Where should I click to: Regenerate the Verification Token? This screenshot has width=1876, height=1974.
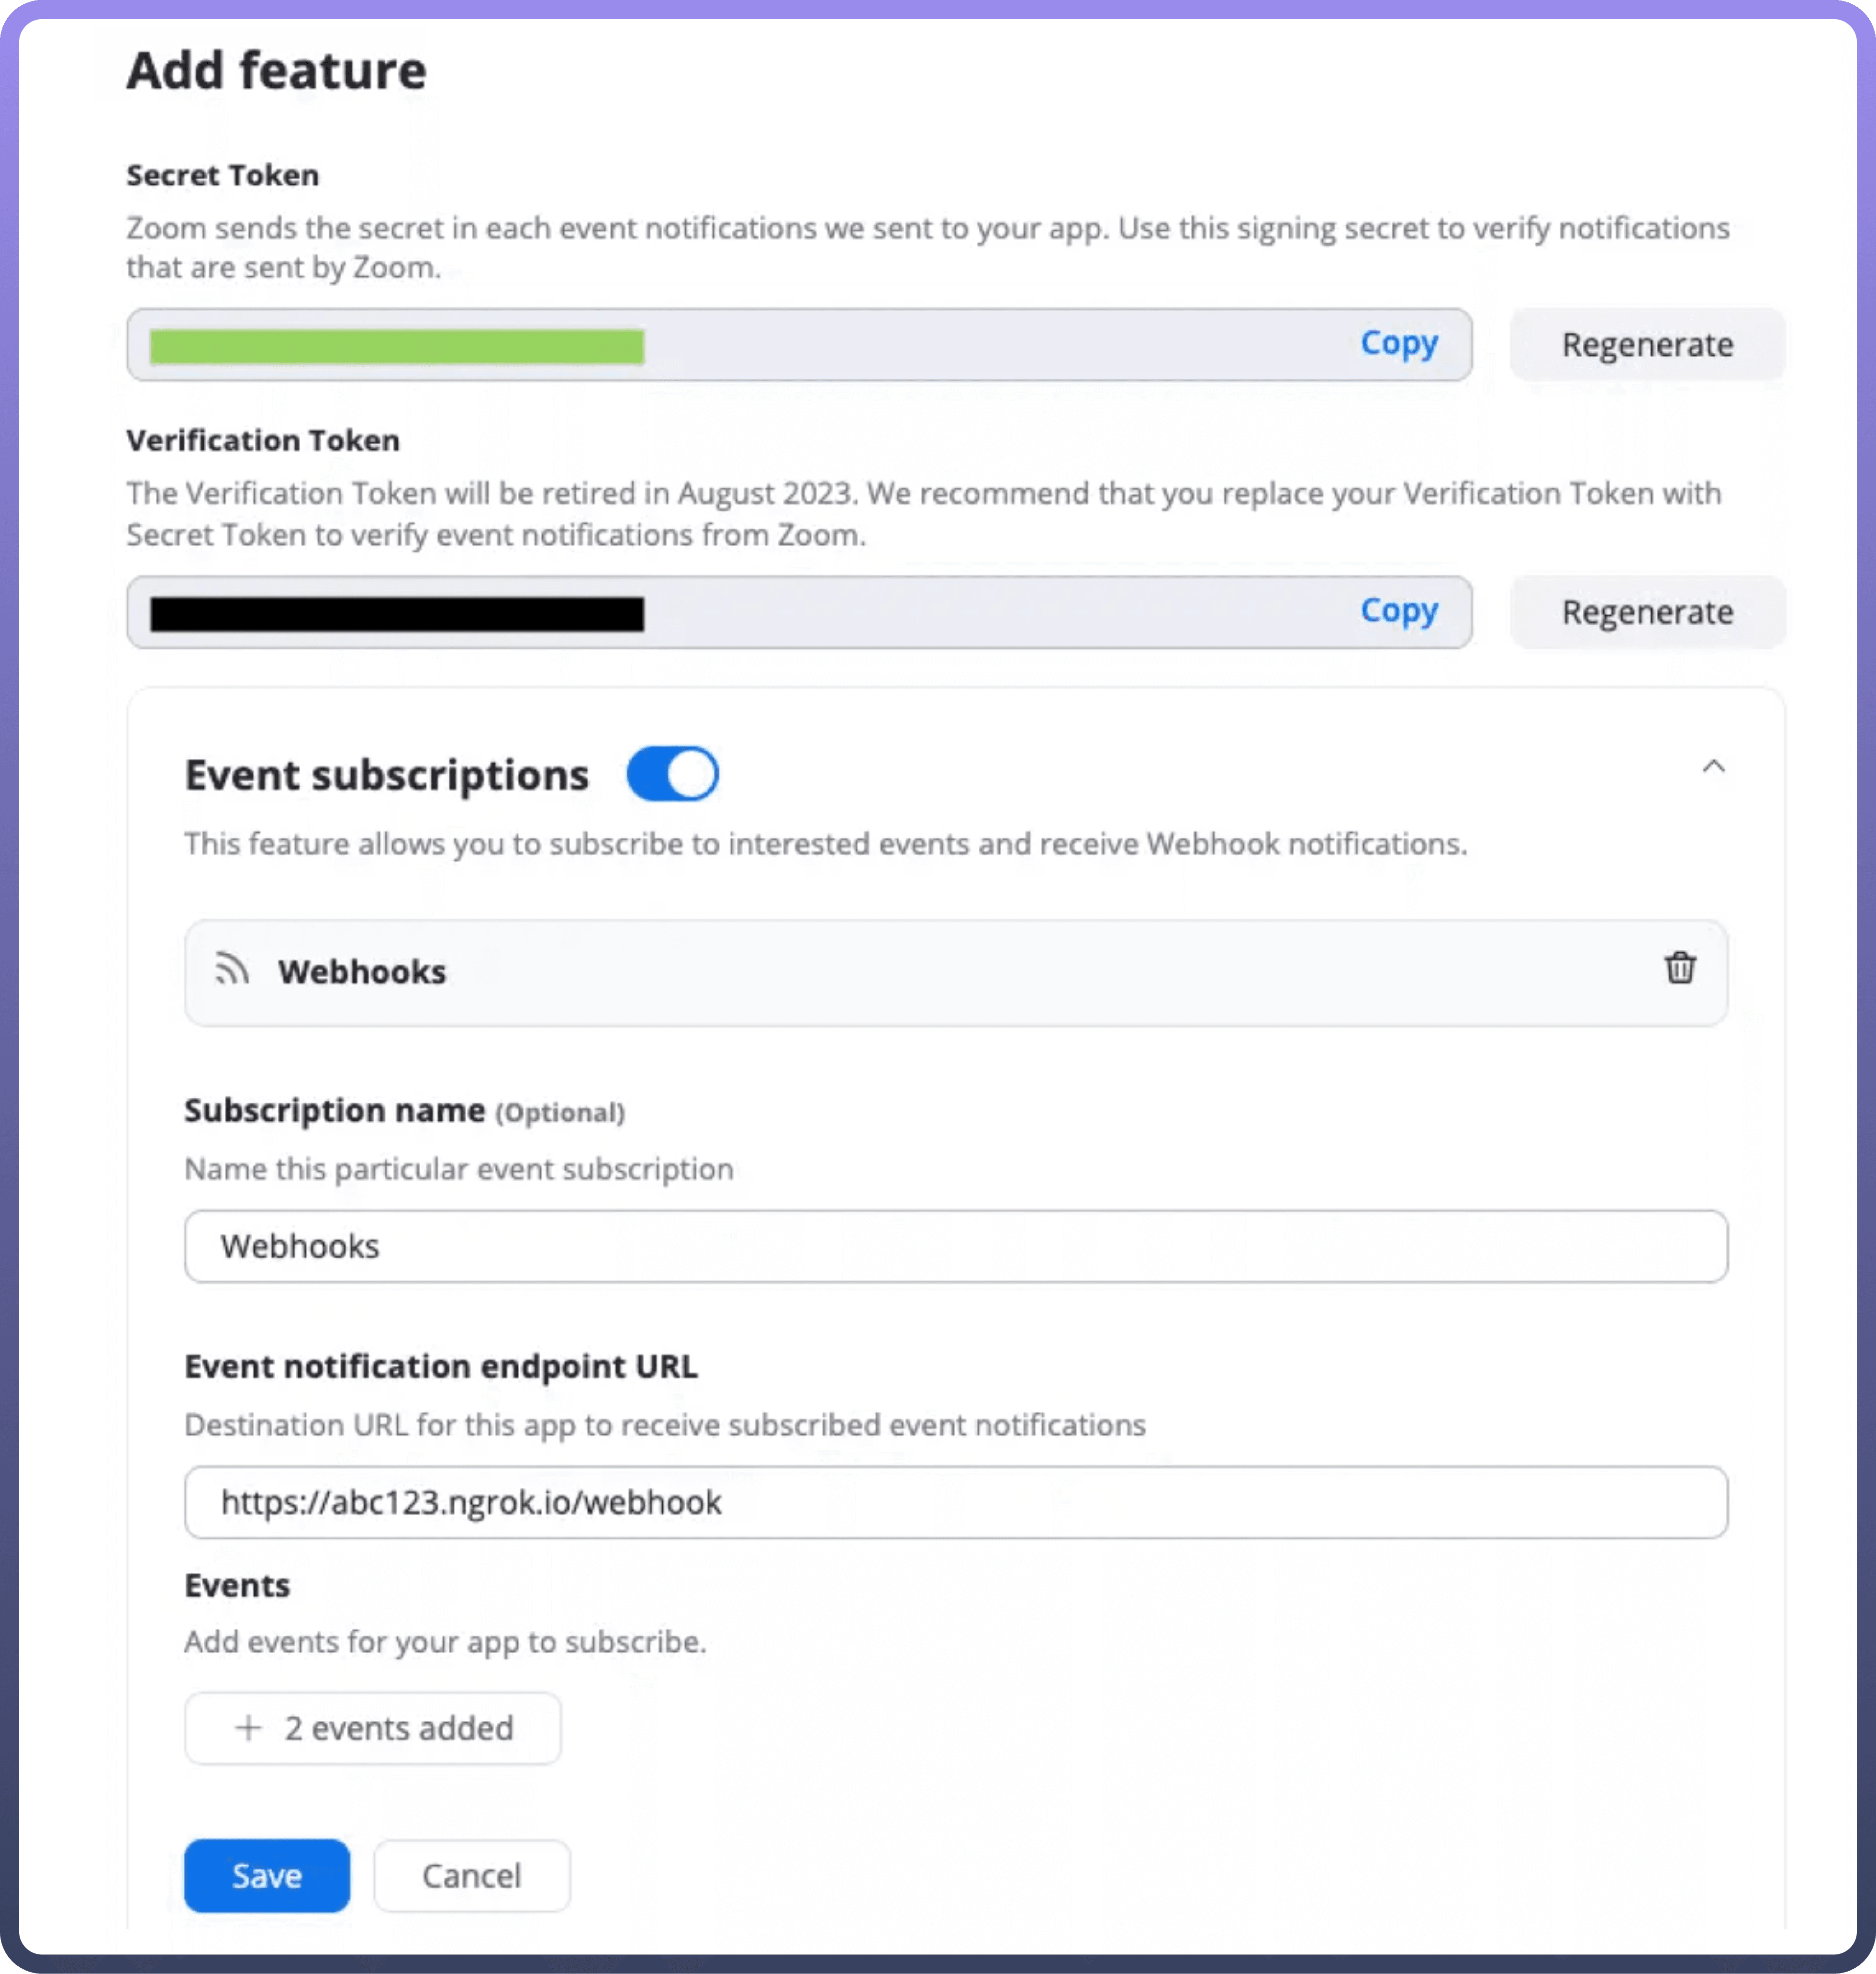point(1647,612)
